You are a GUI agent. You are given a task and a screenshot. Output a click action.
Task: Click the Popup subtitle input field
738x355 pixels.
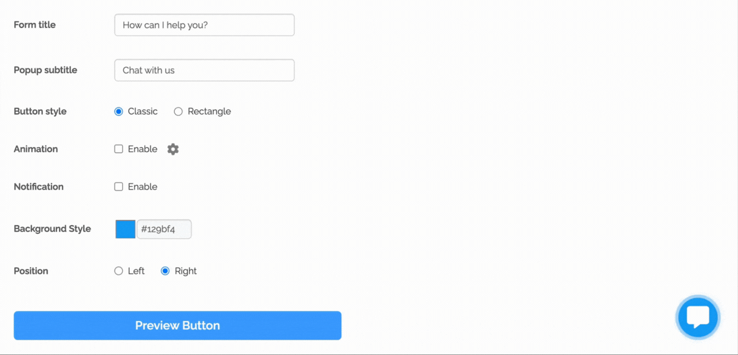click(x=204, y=70)
